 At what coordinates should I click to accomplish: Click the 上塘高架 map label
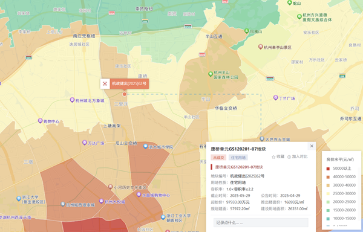click(x=112, y=126)
